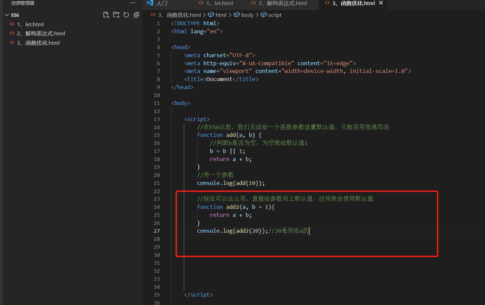Click the '<!DOCTYPE html>' line

(x=195, y=23)
